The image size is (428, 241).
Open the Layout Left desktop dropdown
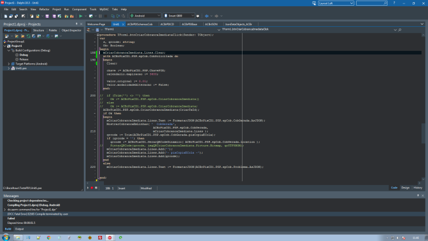coord(352,3)
